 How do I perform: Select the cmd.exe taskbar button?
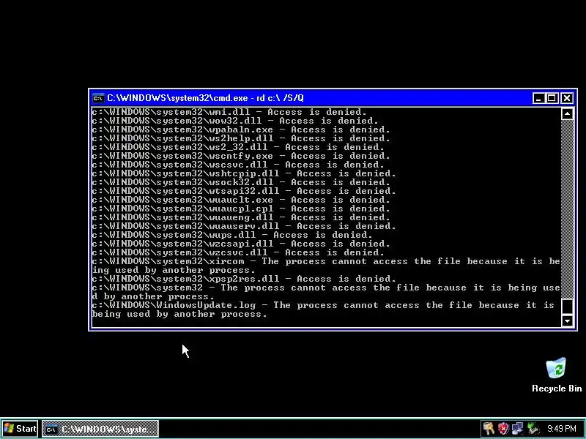(x=100, y=429)
